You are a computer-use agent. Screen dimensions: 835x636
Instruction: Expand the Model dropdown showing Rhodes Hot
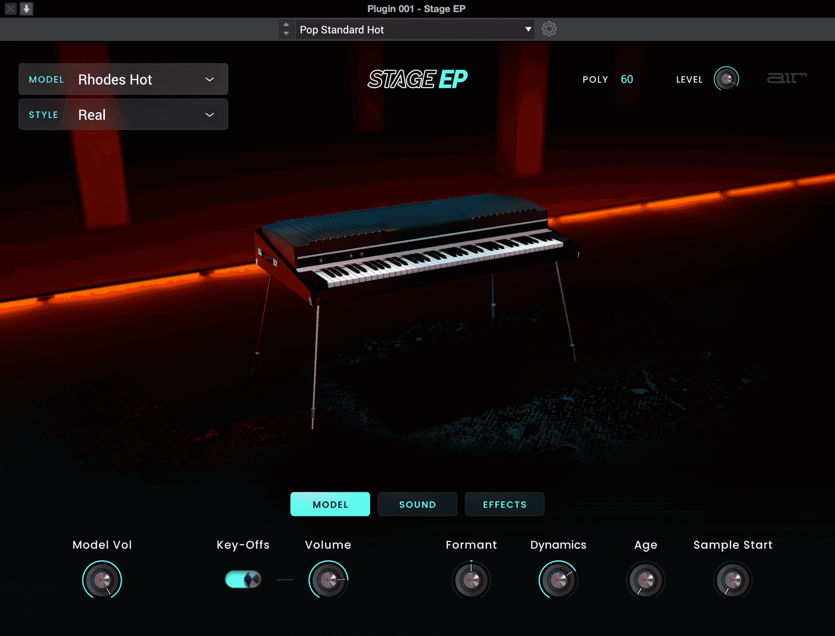[x=123, y=79]
